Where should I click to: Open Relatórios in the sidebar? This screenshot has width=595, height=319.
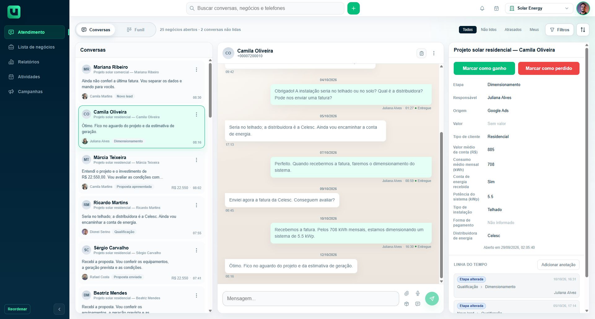tap(35, 62)
